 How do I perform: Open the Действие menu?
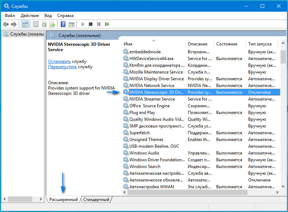point(30,16)
